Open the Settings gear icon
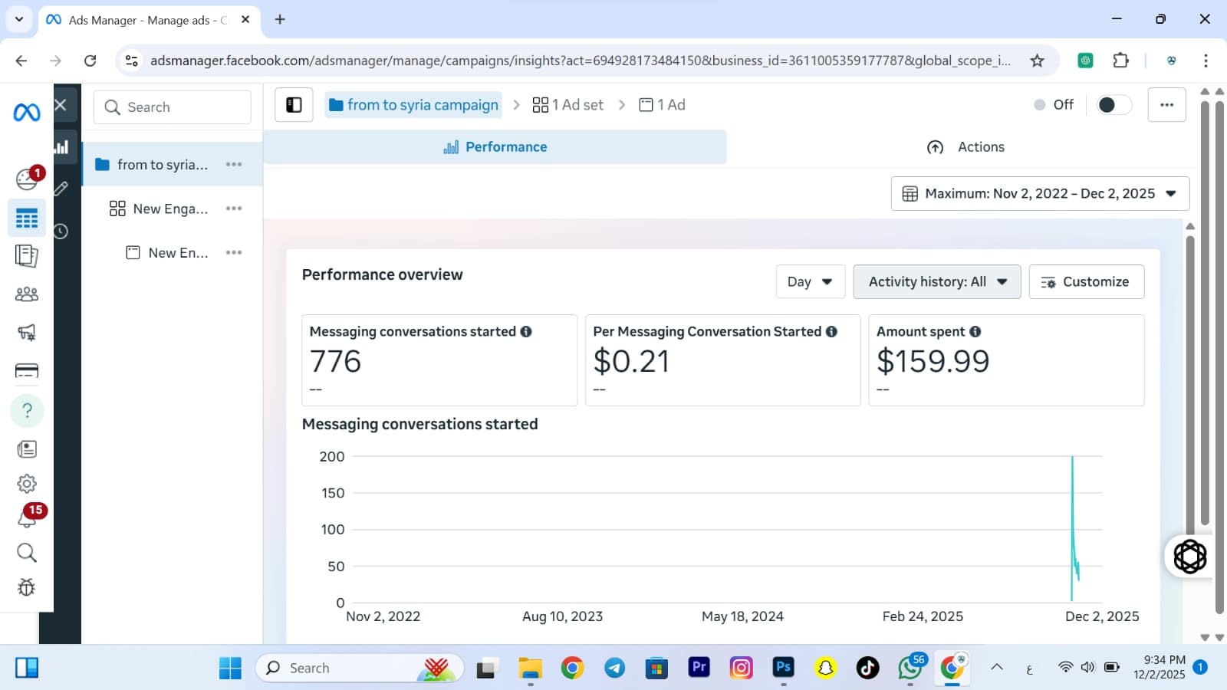The image size is (1227, 690). (27, 484)
